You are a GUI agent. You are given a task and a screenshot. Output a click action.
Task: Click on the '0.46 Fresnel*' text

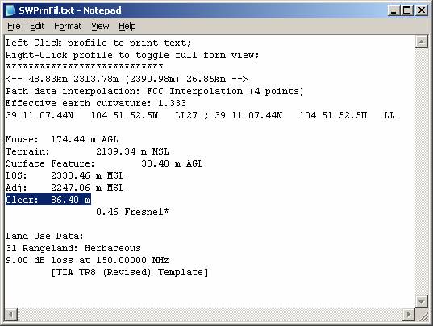(132, 212)
